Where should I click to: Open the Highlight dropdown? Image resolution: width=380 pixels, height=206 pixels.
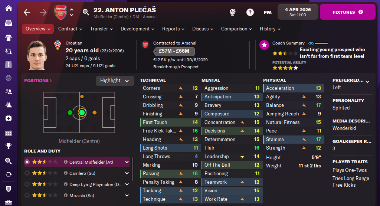click(114, 81)
